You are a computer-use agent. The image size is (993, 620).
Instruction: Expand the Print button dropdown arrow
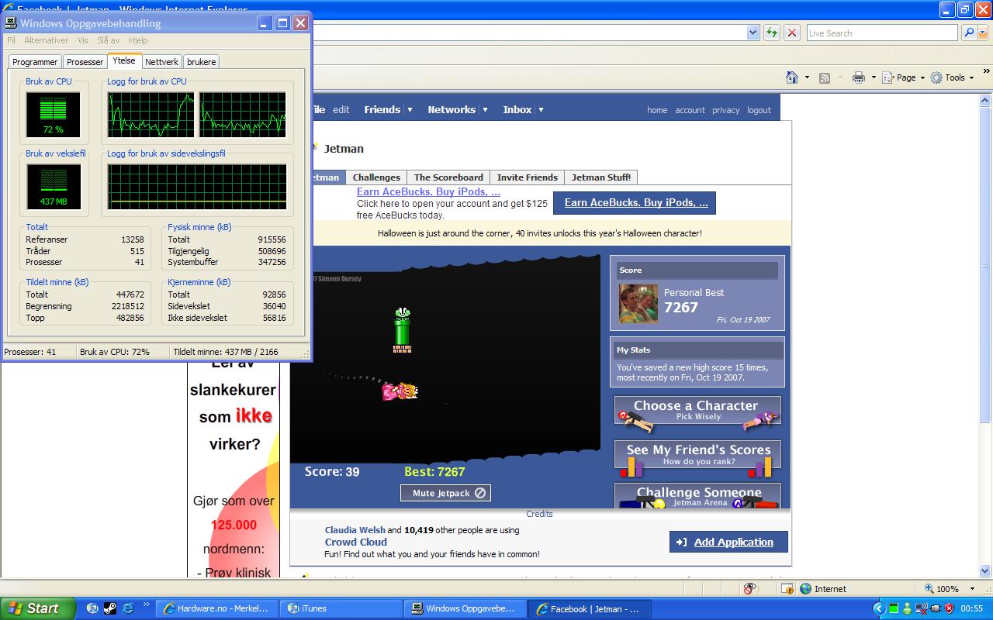(x=873, y=77)
